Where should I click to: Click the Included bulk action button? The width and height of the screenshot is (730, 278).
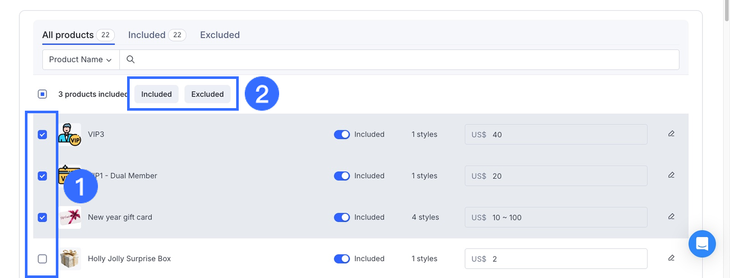pyautogui.click(x=156, y=94)
